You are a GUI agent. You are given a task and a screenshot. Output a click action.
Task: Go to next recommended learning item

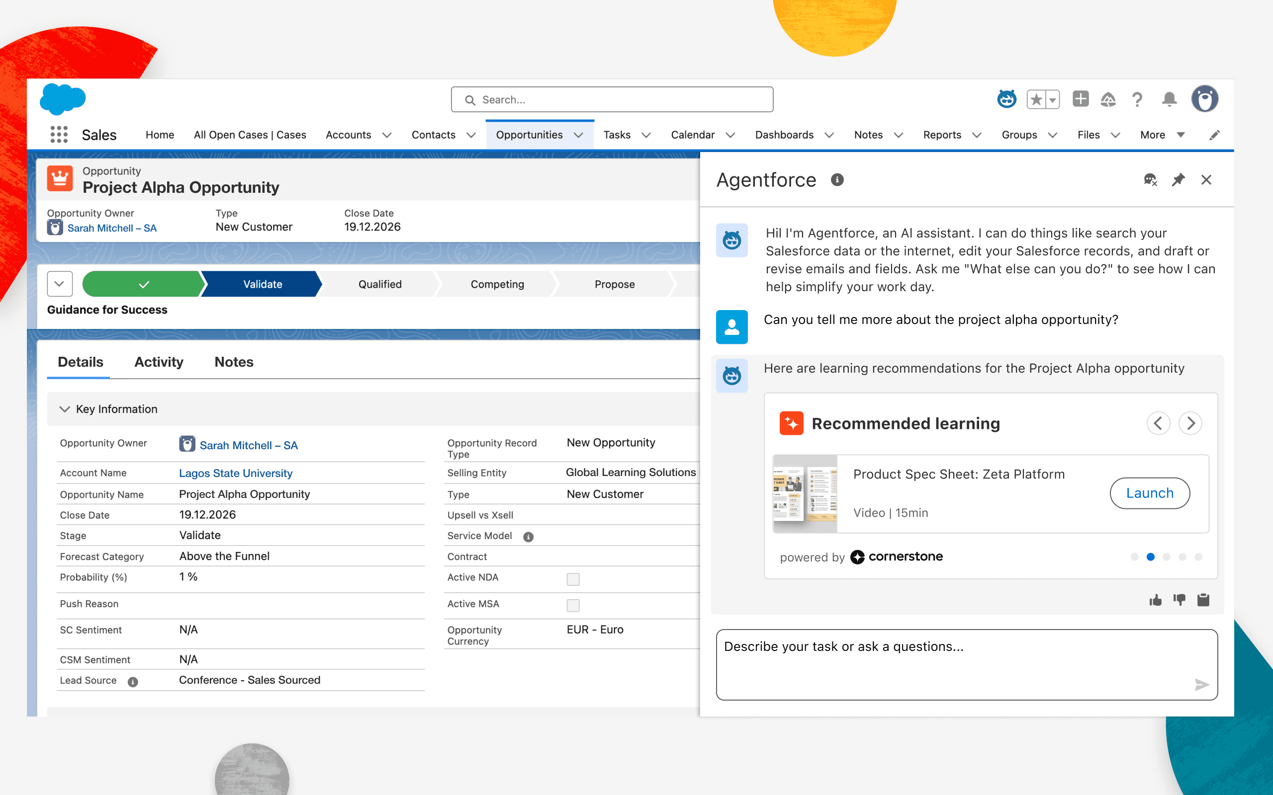1190,423
